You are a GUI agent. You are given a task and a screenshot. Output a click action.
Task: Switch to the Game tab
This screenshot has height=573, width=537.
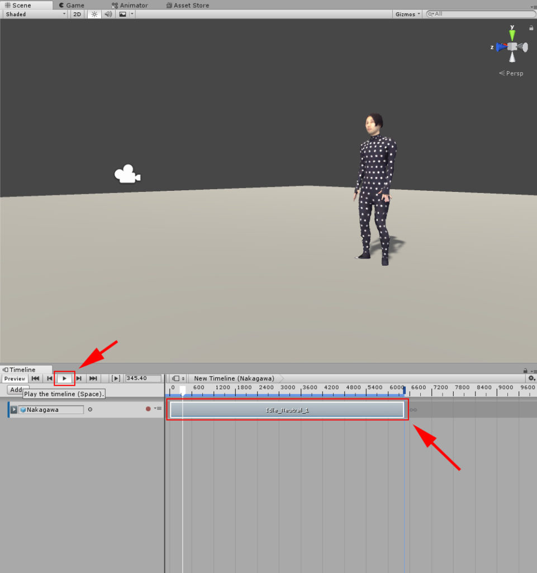(x=73, y=5)
